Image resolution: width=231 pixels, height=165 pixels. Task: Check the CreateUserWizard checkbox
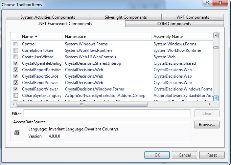tap(16, 57)
